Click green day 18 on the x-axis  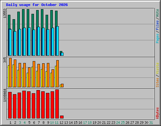90,123
